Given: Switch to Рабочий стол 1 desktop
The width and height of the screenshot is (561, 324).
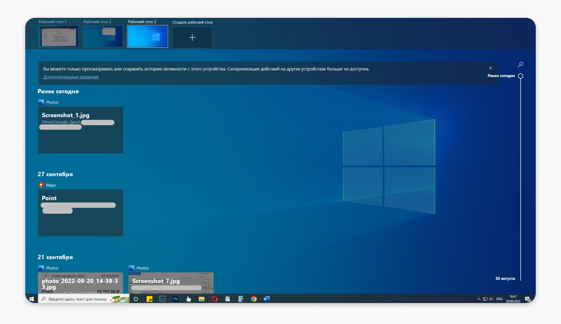Looking at the screenshot, I should (x=58, y=36).
